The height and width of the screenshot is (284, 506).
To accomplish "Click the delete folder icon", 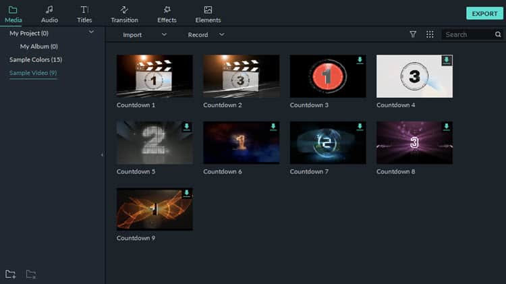I will pyautogui.click(x=30, y=274).
